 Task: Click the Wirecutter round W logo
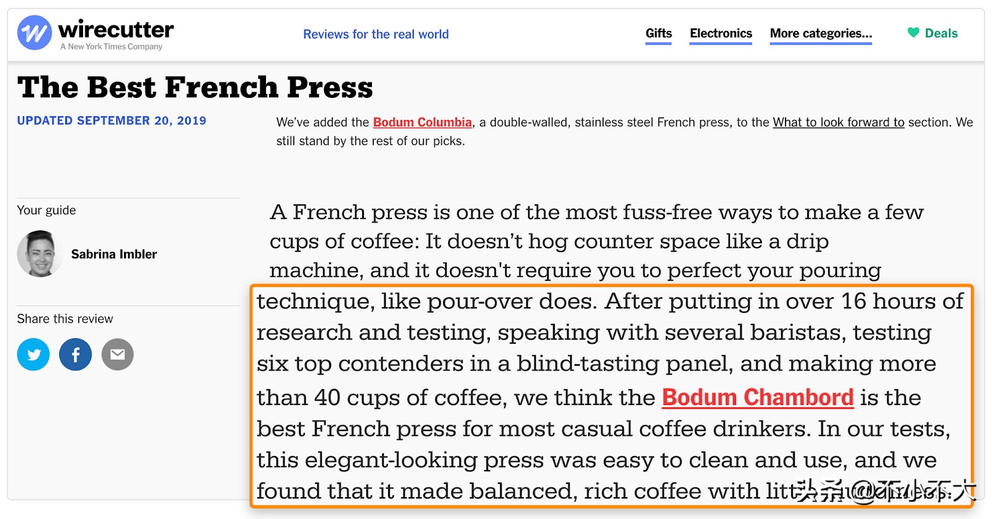point(34,32)
